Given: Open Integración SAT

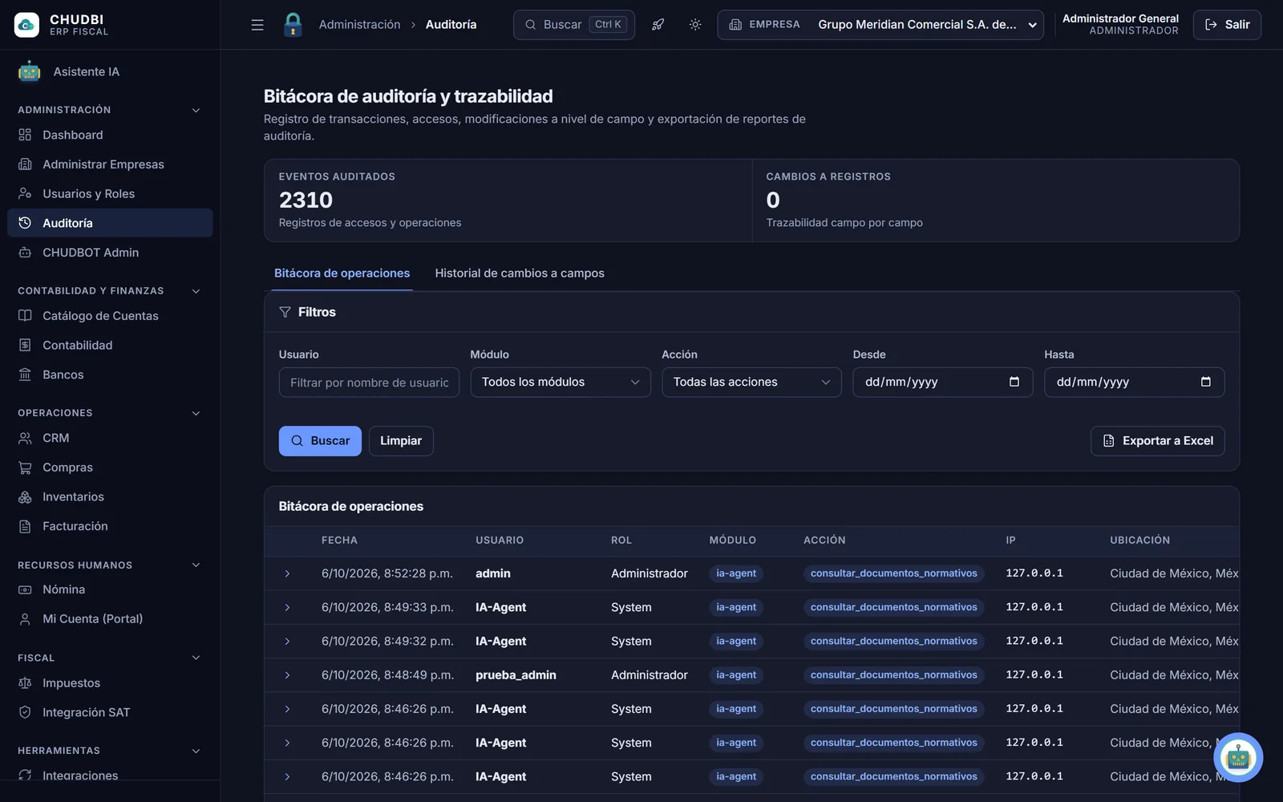Looking at the screenshot, I should click(x=110, y=712).
